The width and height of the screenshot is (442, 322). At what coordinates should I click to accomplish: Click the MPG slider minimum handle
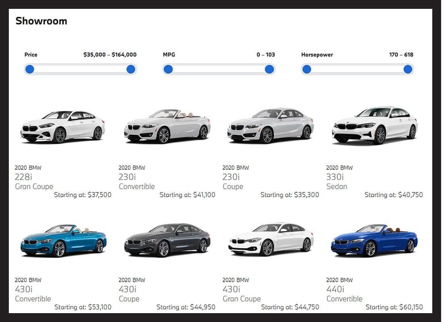168,69
